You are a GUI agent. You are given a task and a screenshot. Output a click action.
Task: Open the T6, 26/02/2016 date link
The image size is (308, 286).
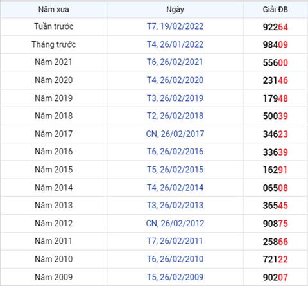[x=175, y=152]
